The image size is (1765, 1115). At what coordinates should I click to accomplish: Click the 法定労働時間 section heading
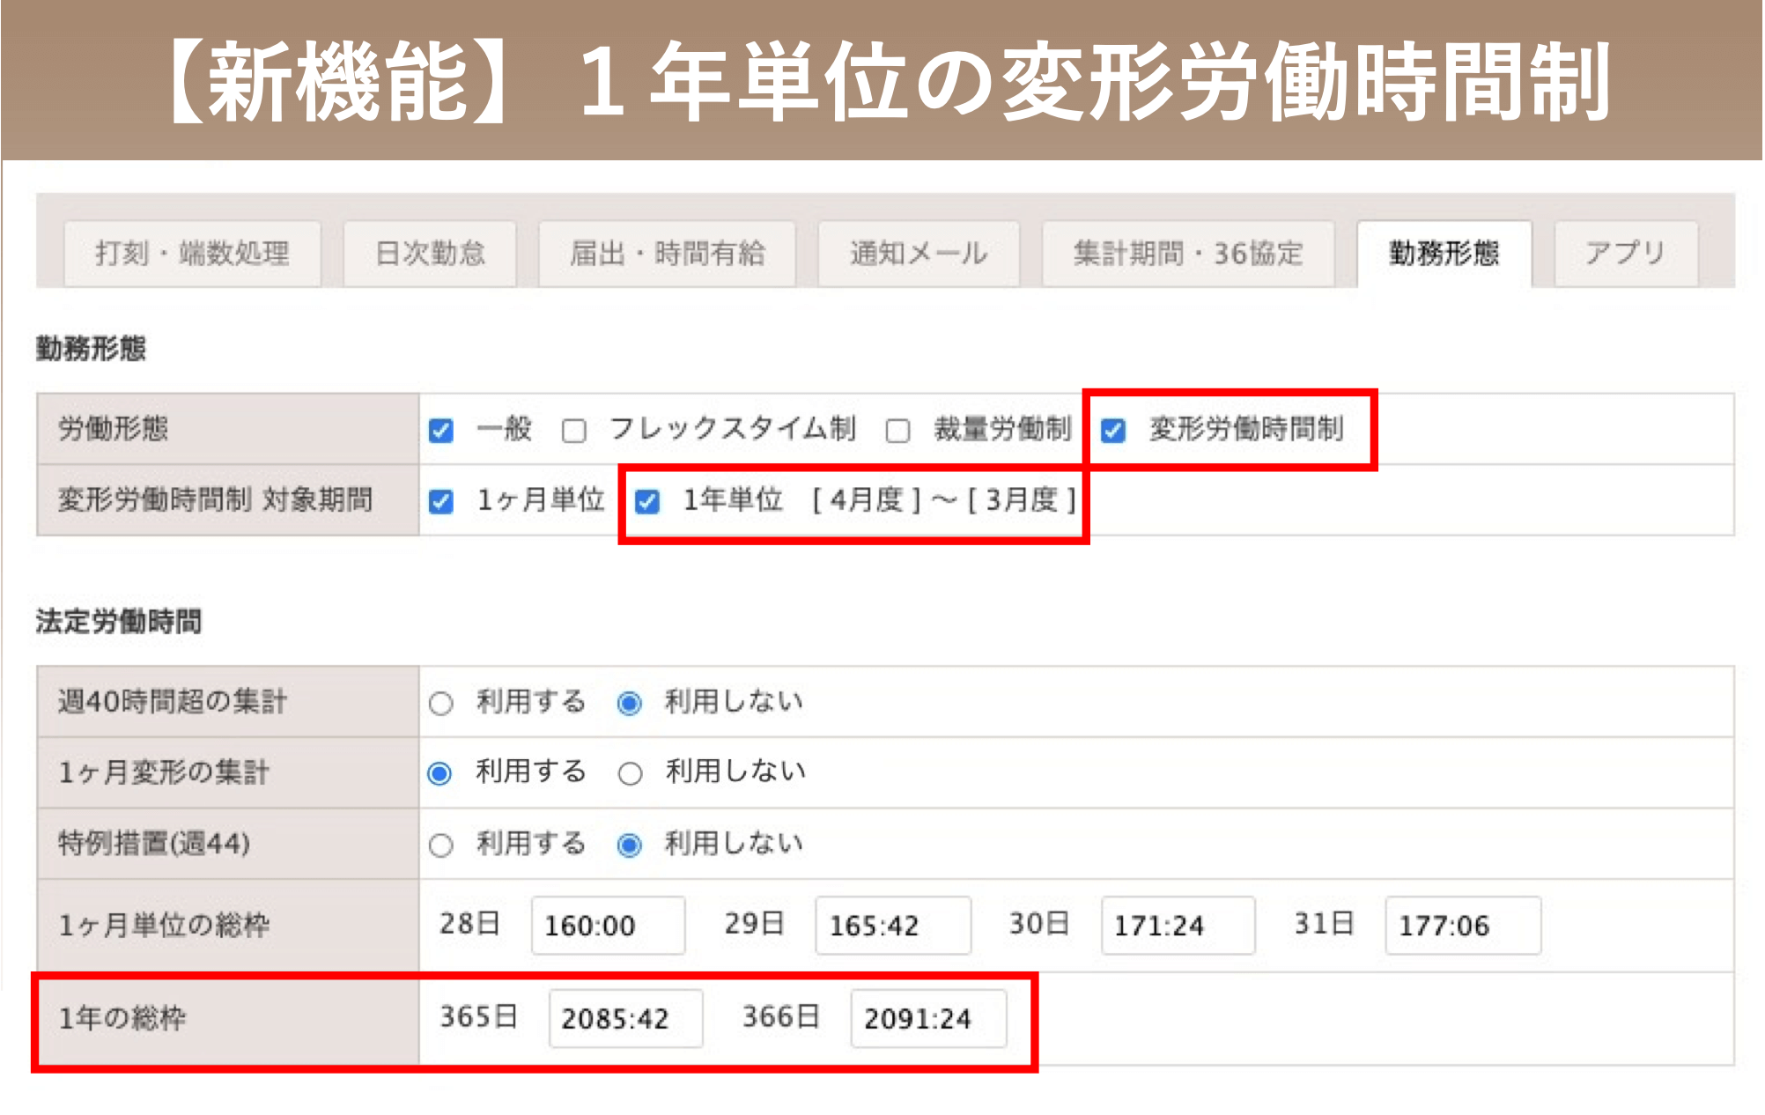point(119,622)
